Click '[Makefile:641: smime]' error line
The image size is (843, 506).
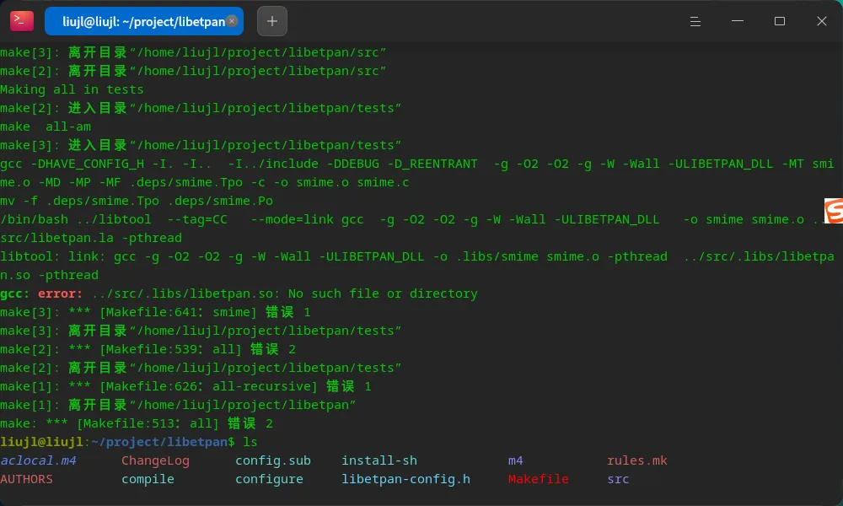click(x=155, y=312)
